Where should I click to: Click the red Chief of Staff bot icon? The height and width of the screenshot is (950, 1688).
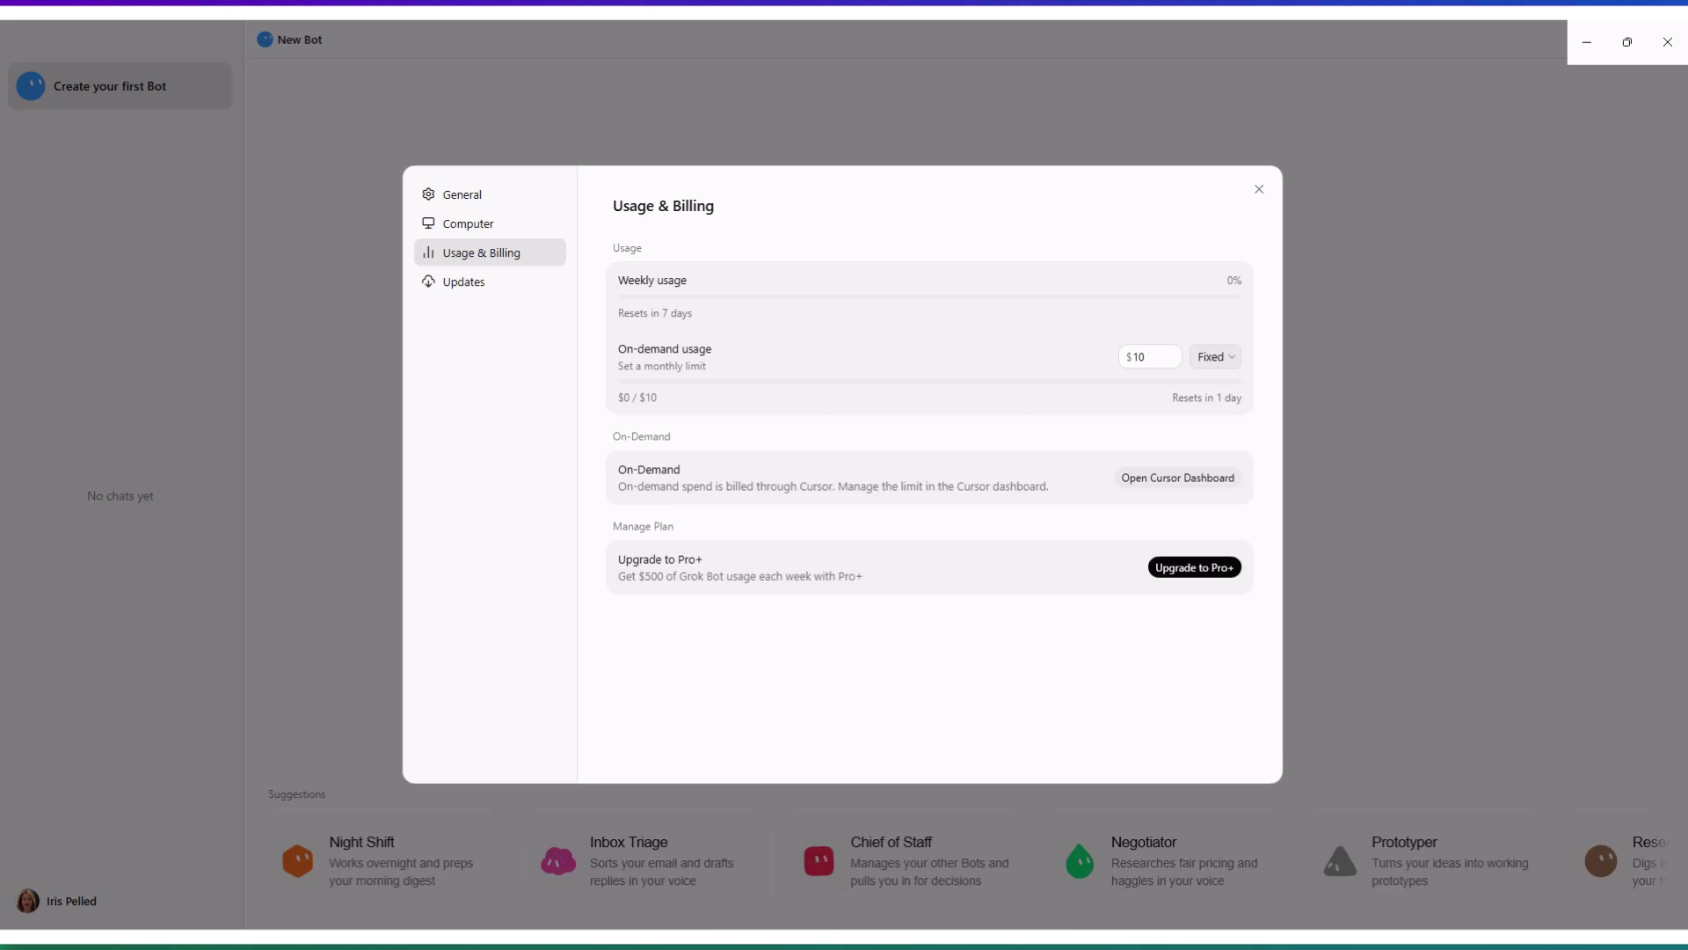pyautogui.click(x=819, y=861)
